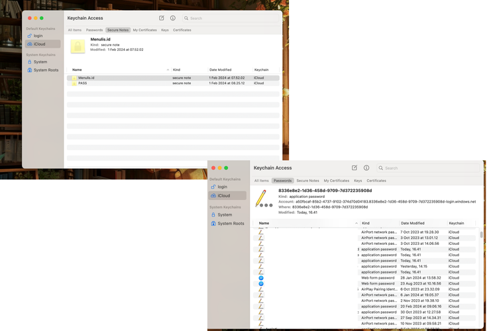Sort the Passwords list by Date Modified
The width and height of the screenshot is (497, 331).
pos(412,223)
